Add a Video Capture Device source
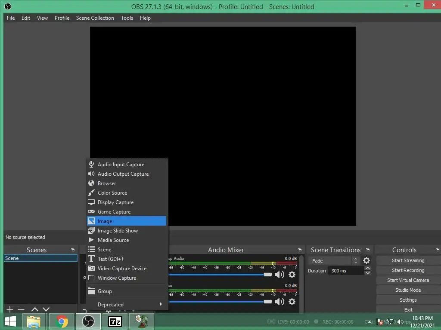This screenshot has width=441, height=330. coord(127,268)
